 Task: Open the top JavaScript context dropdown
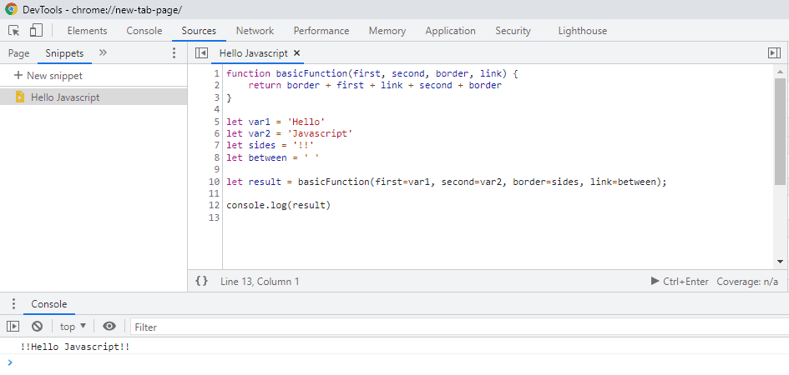click(73, 327)
